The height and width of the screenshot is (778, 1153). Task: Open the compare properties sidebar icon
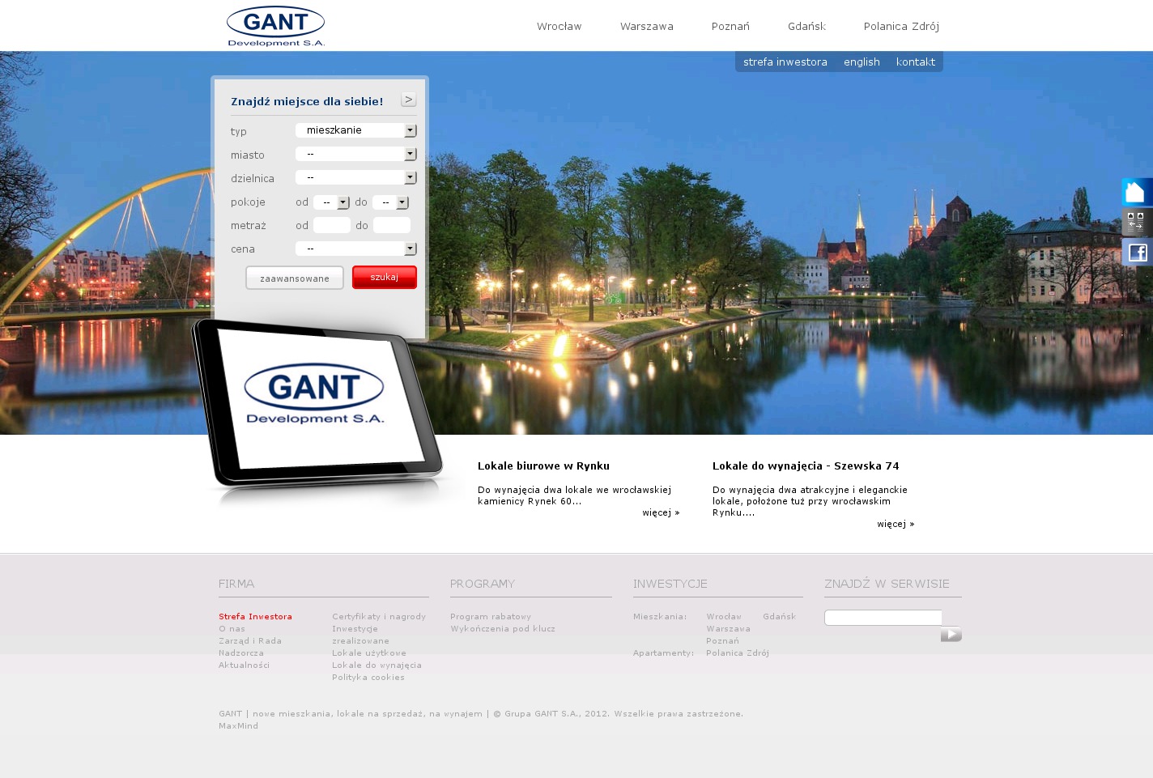click(x=1136, y=221)
